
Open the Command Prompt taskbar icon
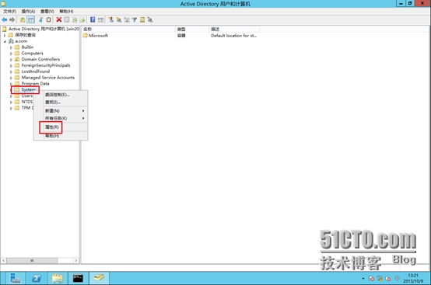tap(78, 278)
